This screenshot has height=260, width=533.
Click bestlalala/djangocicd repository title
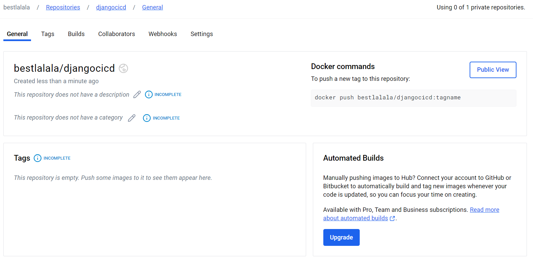64,68
